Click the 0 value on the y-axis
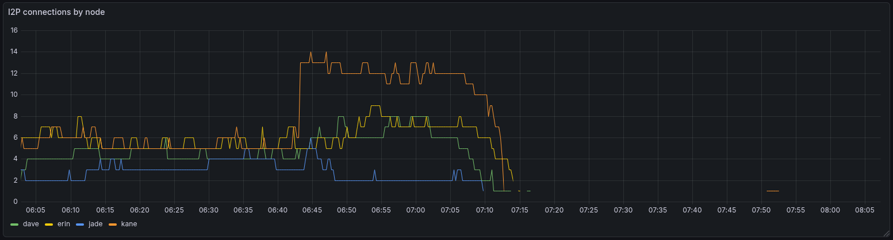The width and height of the screenshot is (893, 240). click(14, 202)
